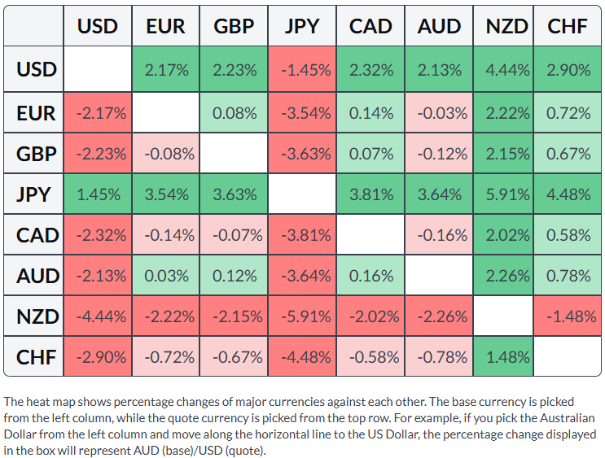Click the AUD/CHF cell showing 0.78%
This screenshot has height=458, width=605.
click(x=568, y=275)
